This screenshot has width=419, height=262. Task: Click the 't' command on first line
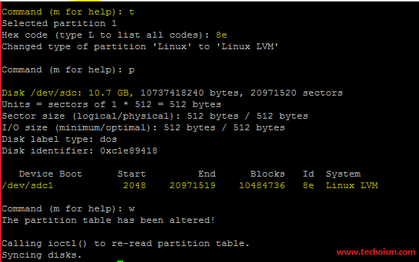[132, 12]
